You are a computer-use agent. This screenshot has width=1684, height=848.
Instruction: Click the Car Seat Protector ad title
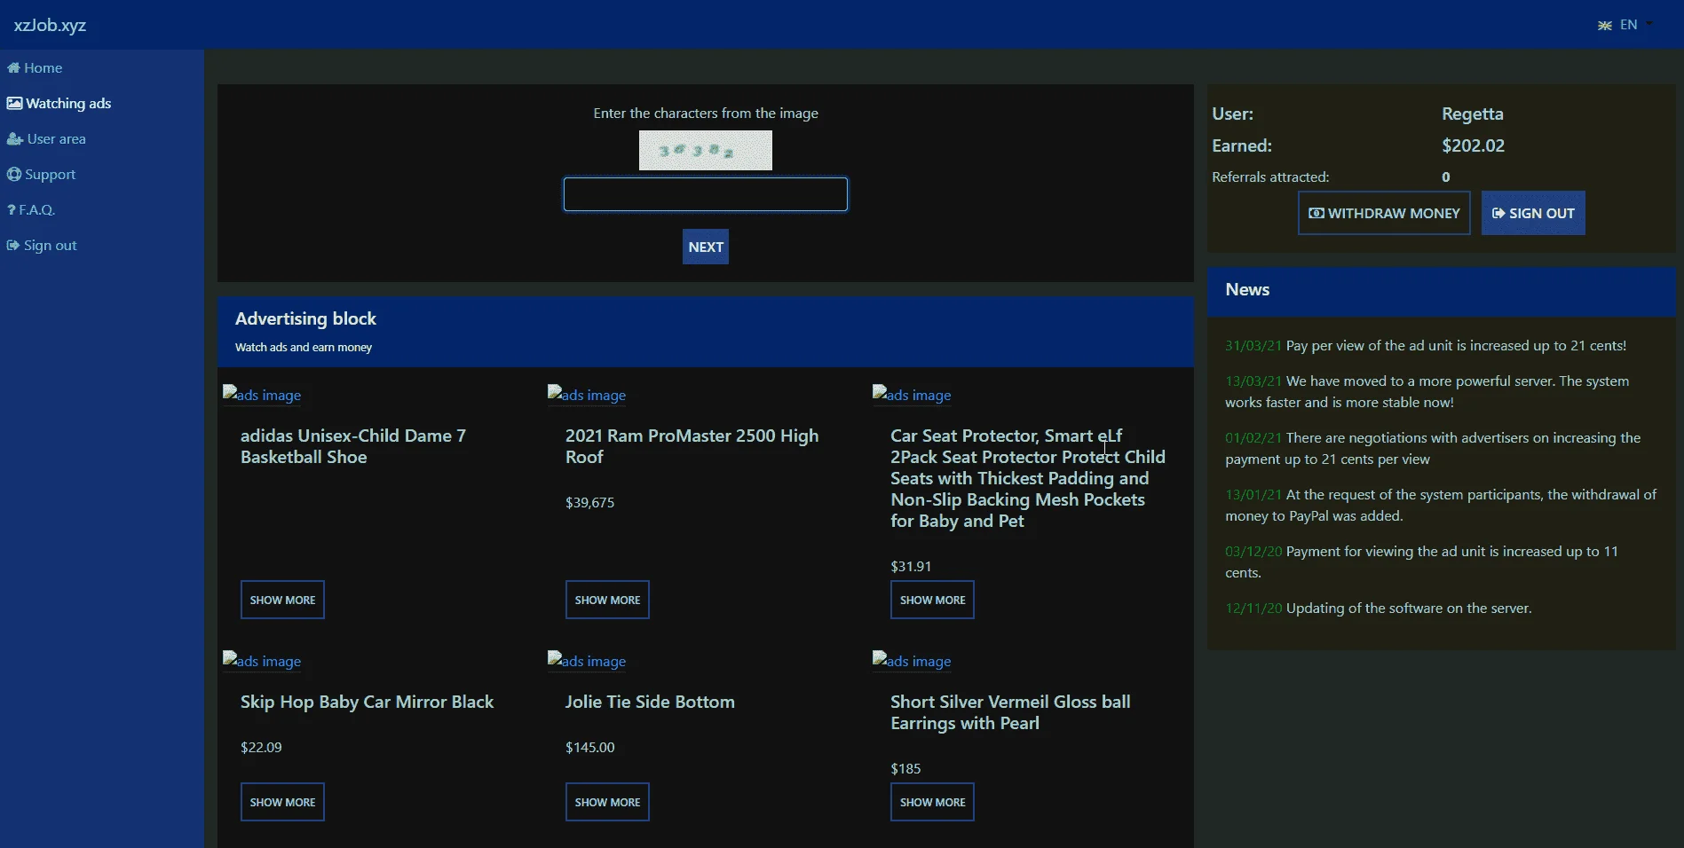tap(1028, 479)
